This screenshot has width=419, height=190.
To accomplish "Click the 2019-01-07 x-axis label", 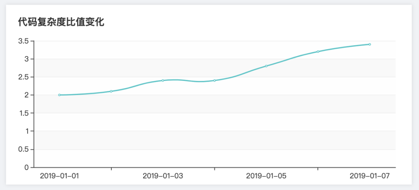I will pos(370,176).
